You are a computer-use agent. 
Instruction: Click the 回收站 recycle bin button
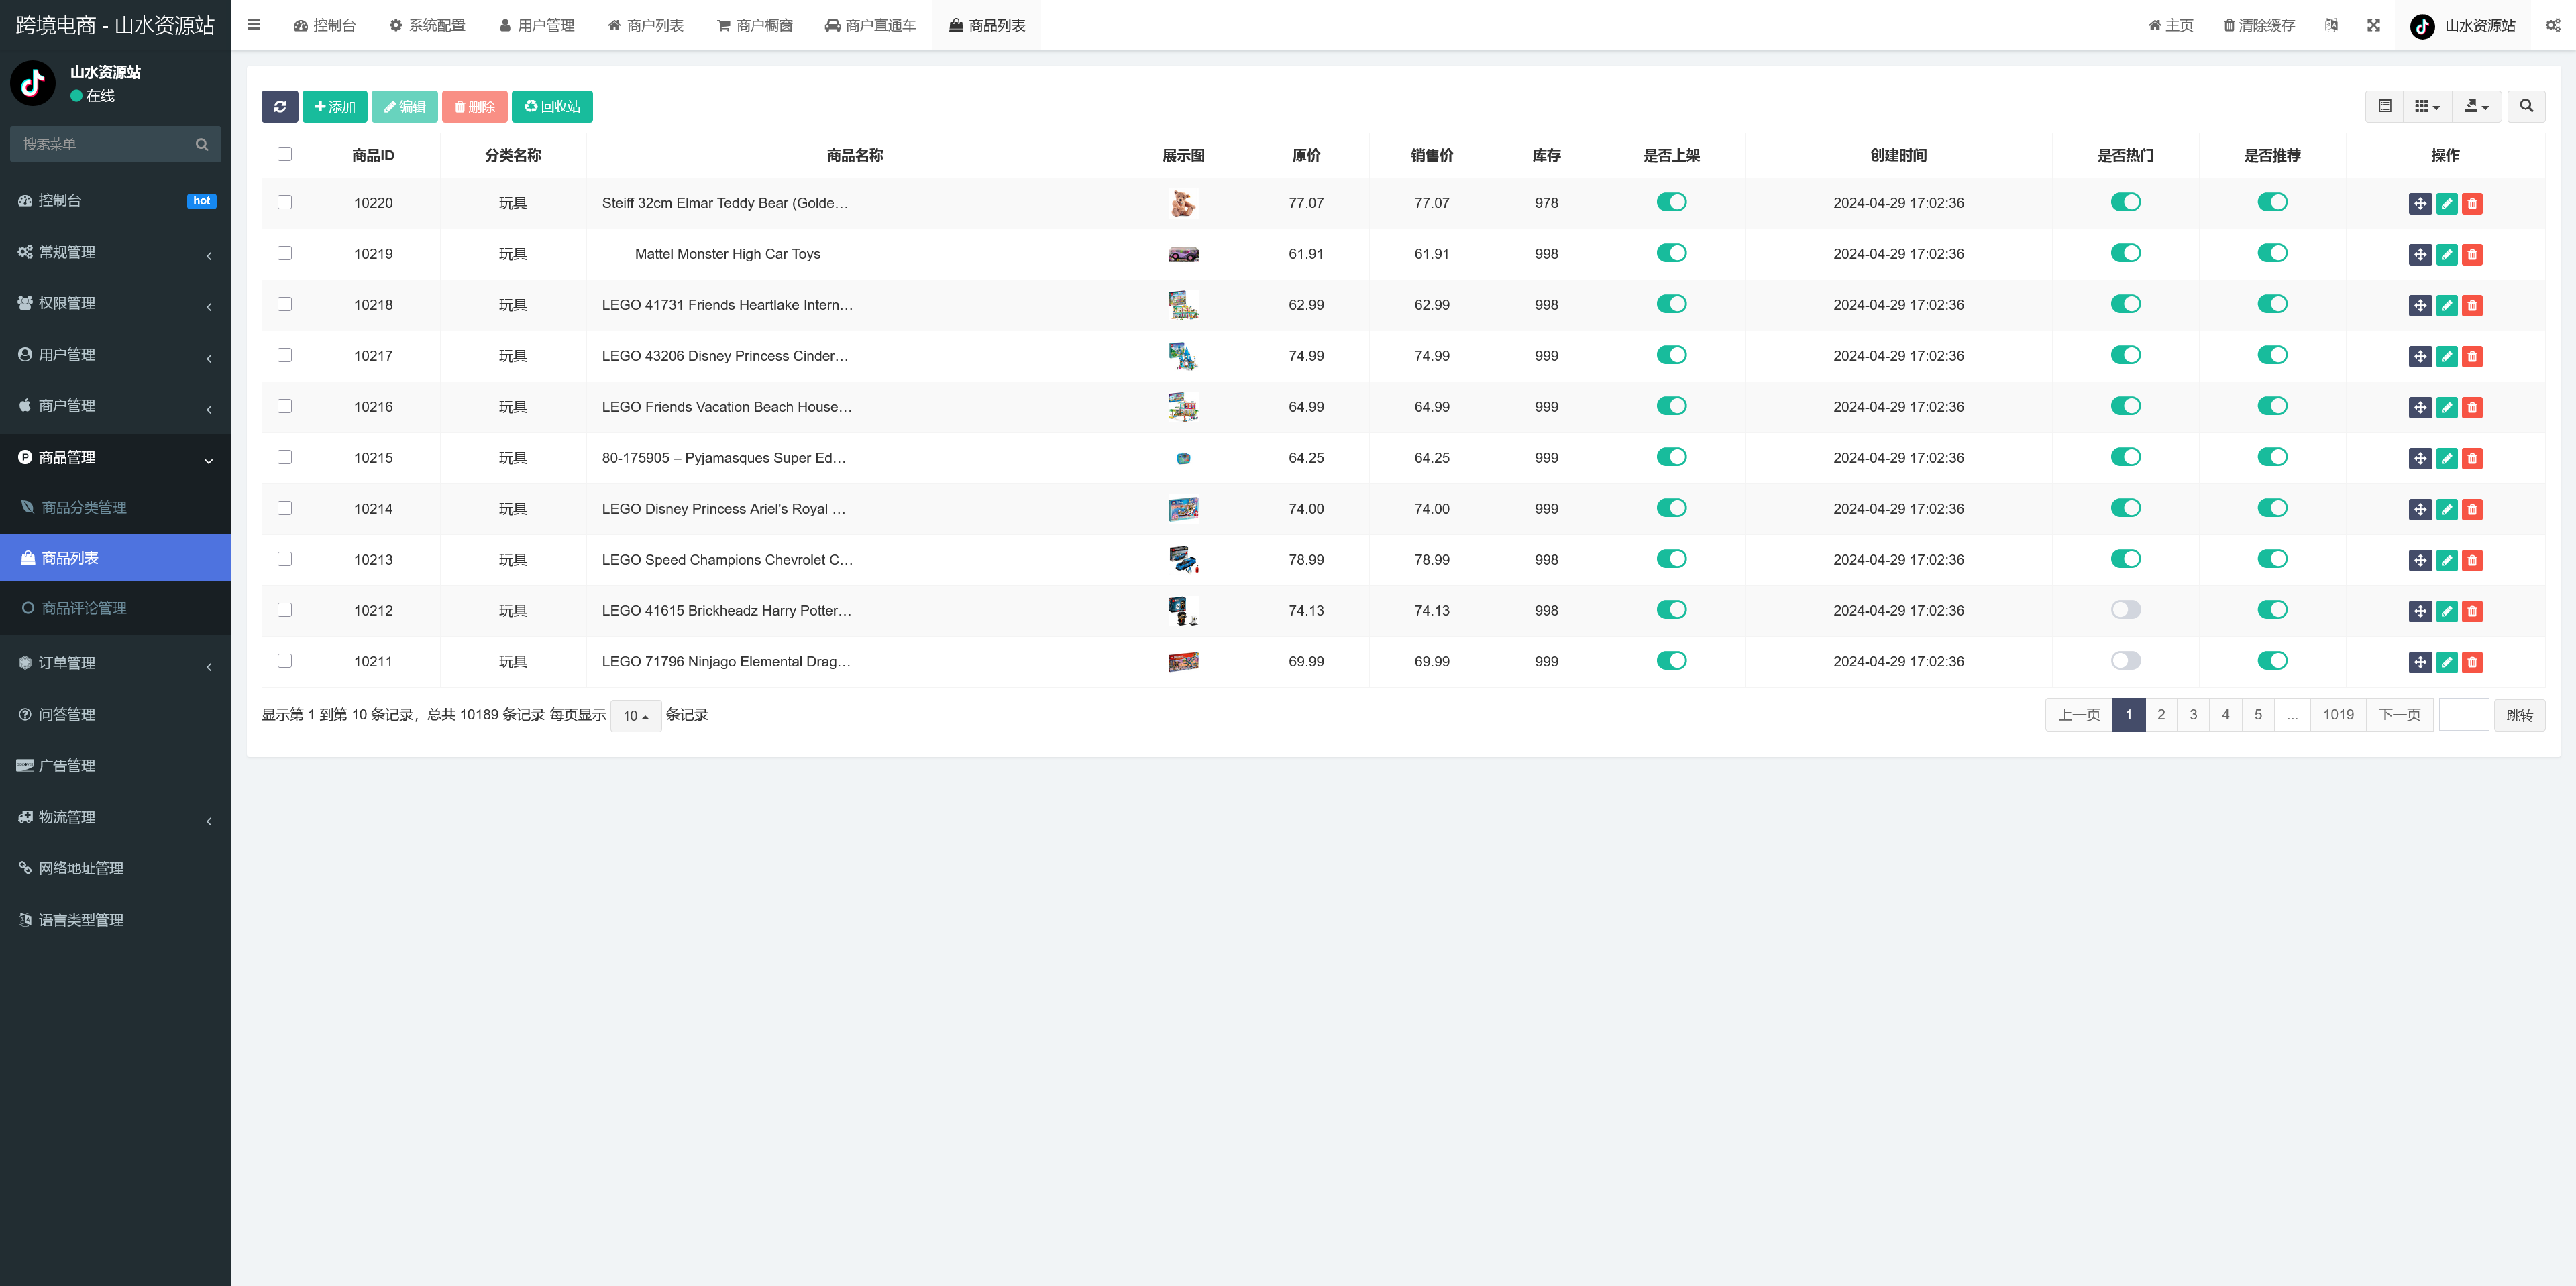pyautogui.click(x=552, y=107)
